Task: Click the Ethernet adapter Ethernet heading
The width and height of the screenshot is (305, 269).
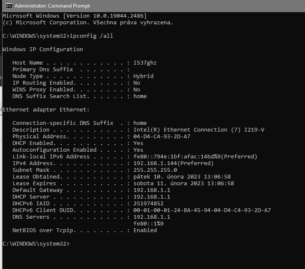Action: pos(46,110)
